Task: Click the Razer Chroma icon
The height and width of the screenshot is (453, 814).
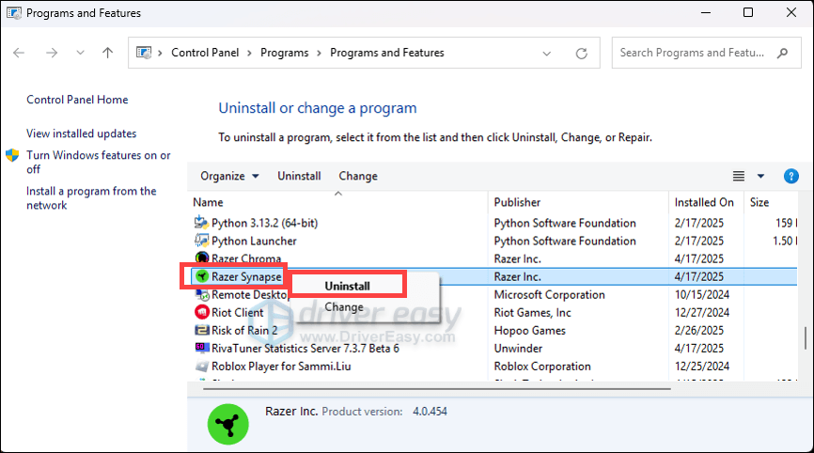Action: pos(201,258)
